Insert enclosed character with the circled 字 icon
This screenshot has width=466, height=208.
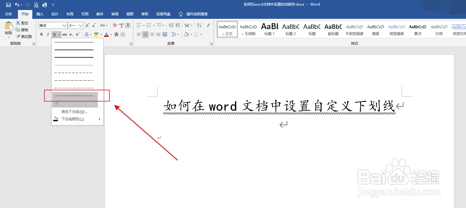coord(123,34)
